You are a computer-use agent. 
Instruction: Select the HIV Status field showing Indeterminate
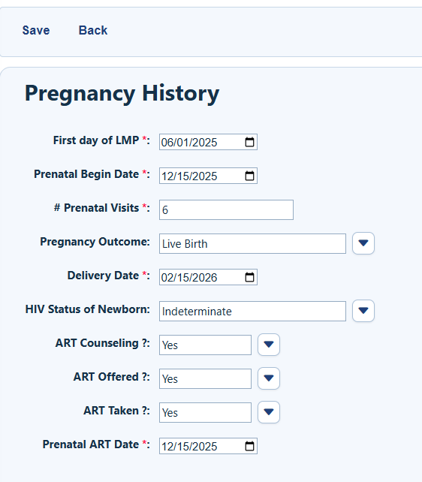pos(252,312)
